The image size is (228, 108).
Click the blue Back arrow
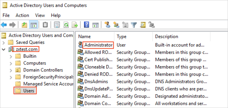(4, 25)
